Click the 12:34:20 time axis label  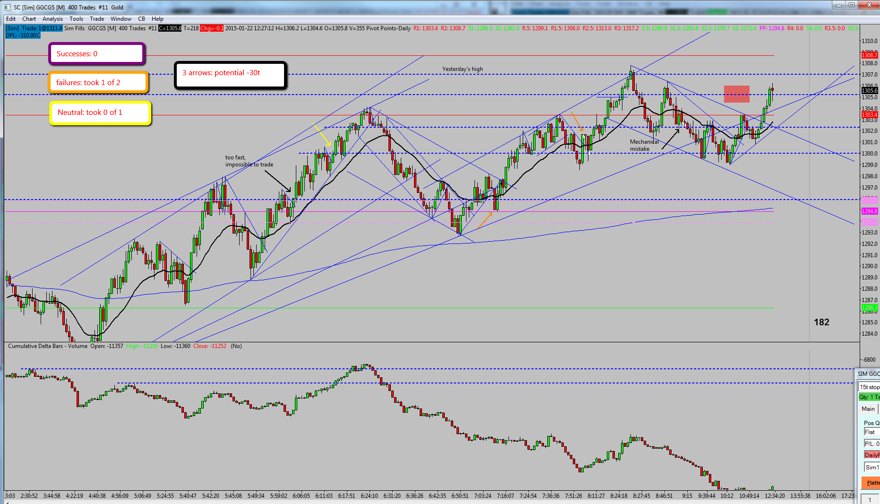775,496
